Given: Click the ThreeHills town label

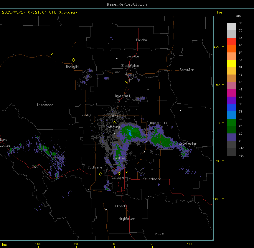Looking at the screenshot, I should point(158,123).
